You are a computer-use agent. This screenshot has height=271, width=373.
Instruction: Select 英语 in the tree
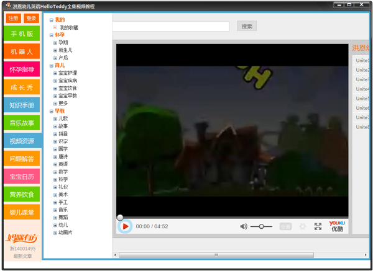tap(63, 164)
